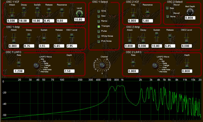Viewport: 203px width, 122px height.
Task: Select the Pulse waveform for OSC 1
Action: [99, 31]
